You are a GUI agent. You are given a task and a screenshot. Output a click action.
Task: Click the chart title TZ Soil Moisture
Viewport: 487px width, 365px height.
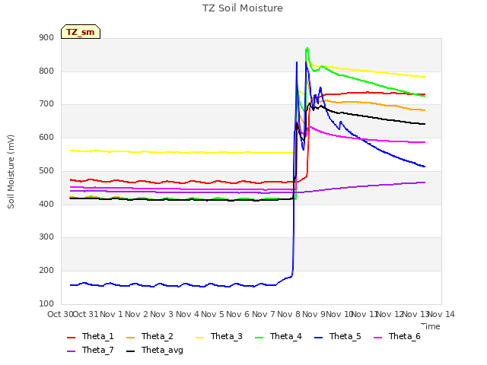(243, 8)
